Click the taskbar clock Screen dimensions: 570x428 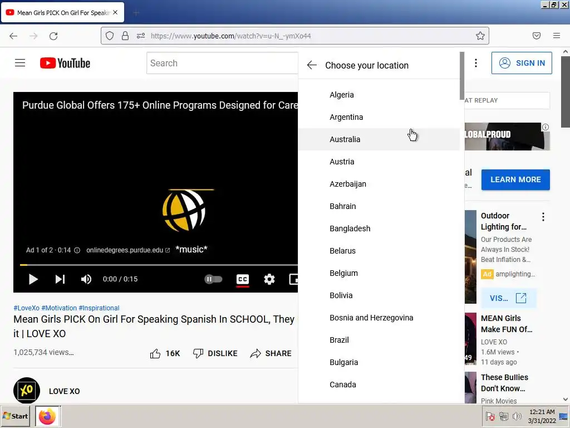point(542,416)
